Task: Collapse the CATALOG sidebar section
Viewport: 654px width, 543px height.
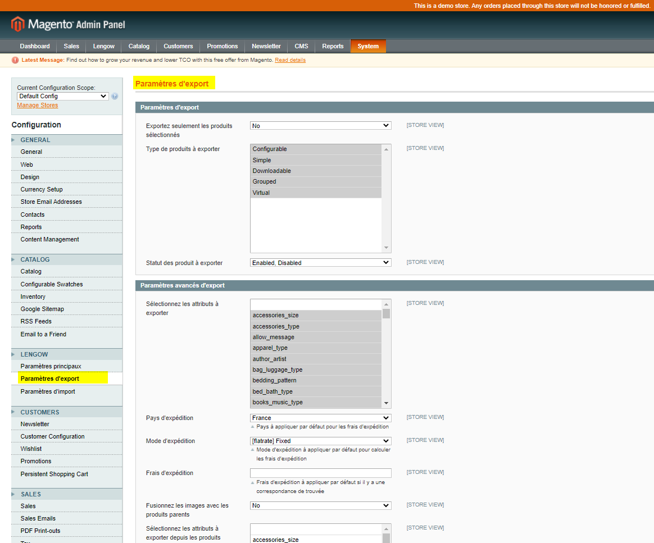Action: click(x=67, y=259)
